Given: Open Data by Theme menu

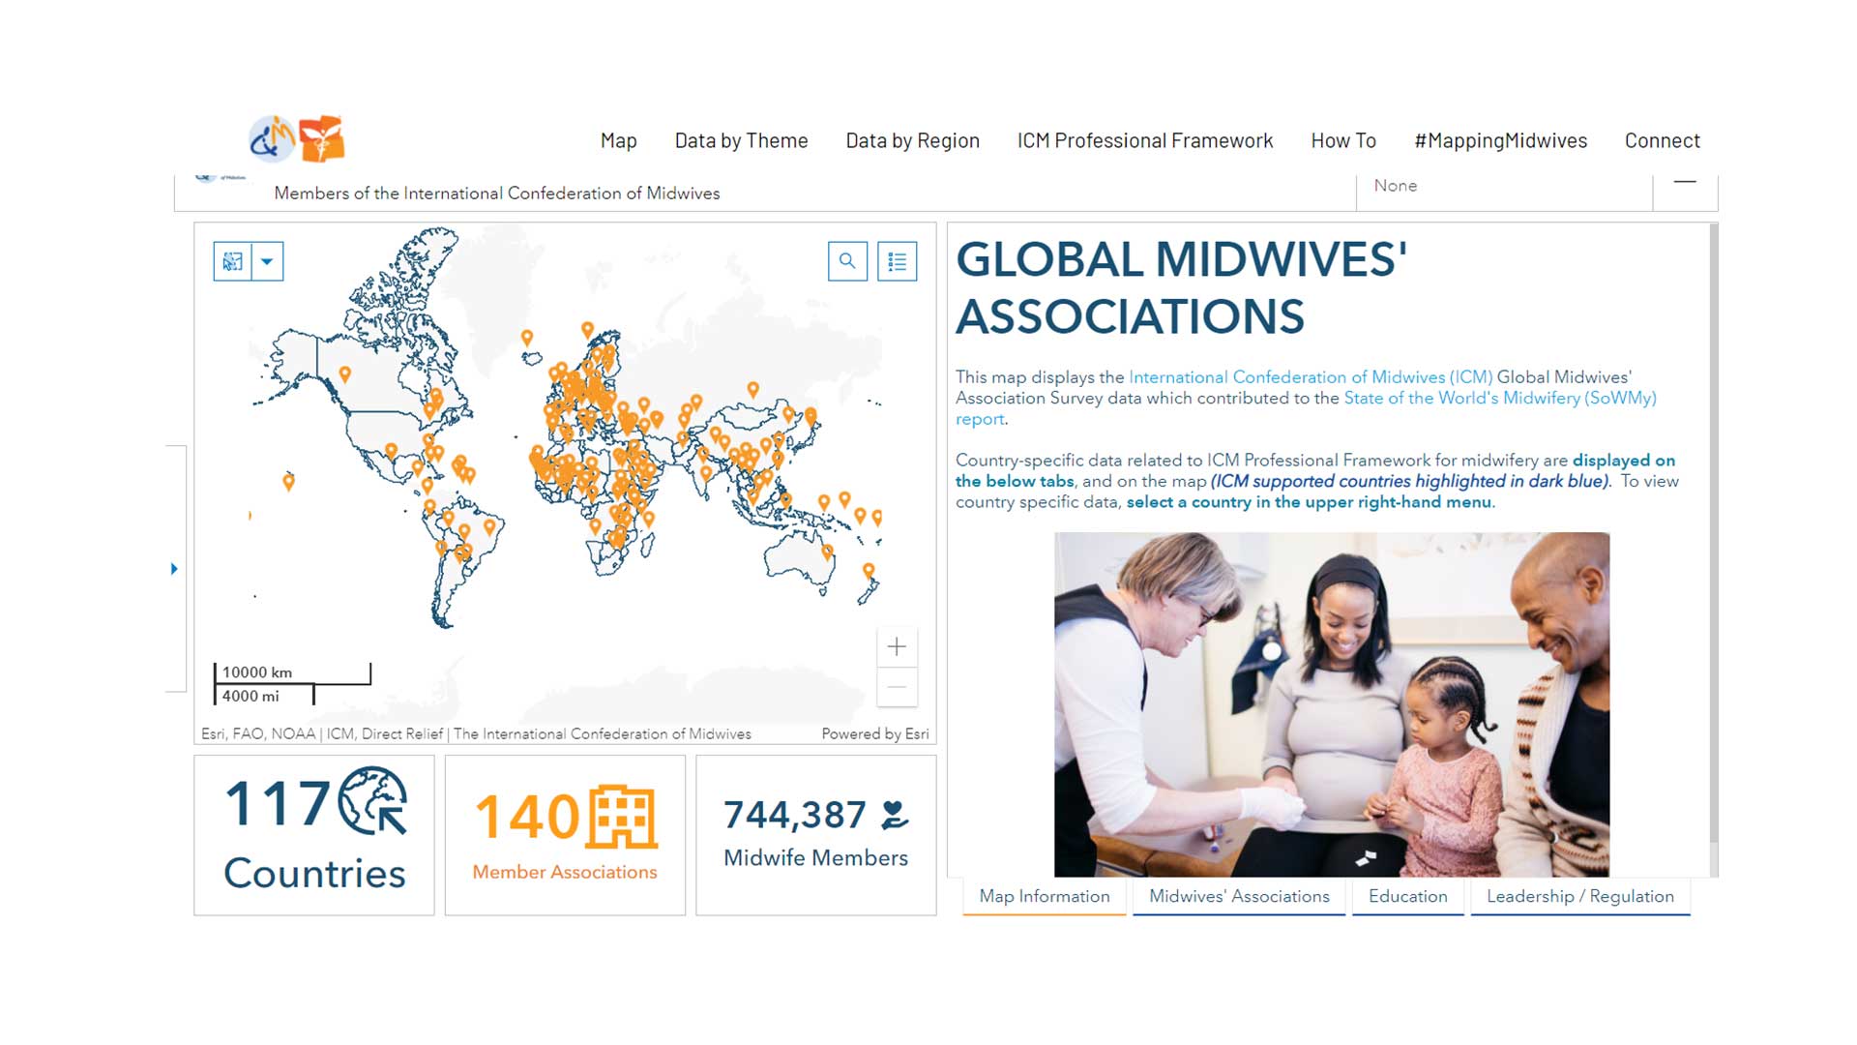Looking at the screenshot, I should (741, 141).
